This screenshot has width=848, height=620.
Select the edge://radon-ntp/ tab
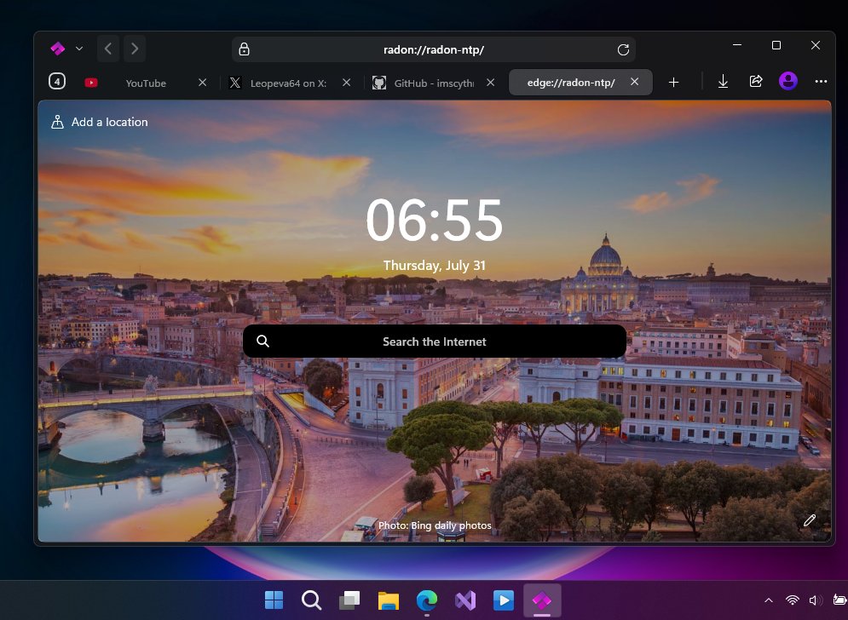click(570, 83)
